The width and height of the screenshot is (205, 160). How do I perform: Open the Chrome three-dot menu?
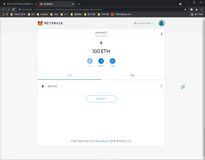pos(201,9)
